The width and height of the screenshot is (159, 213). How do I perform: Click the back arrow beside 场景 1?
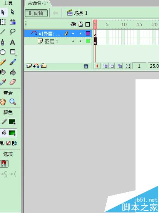55,13
